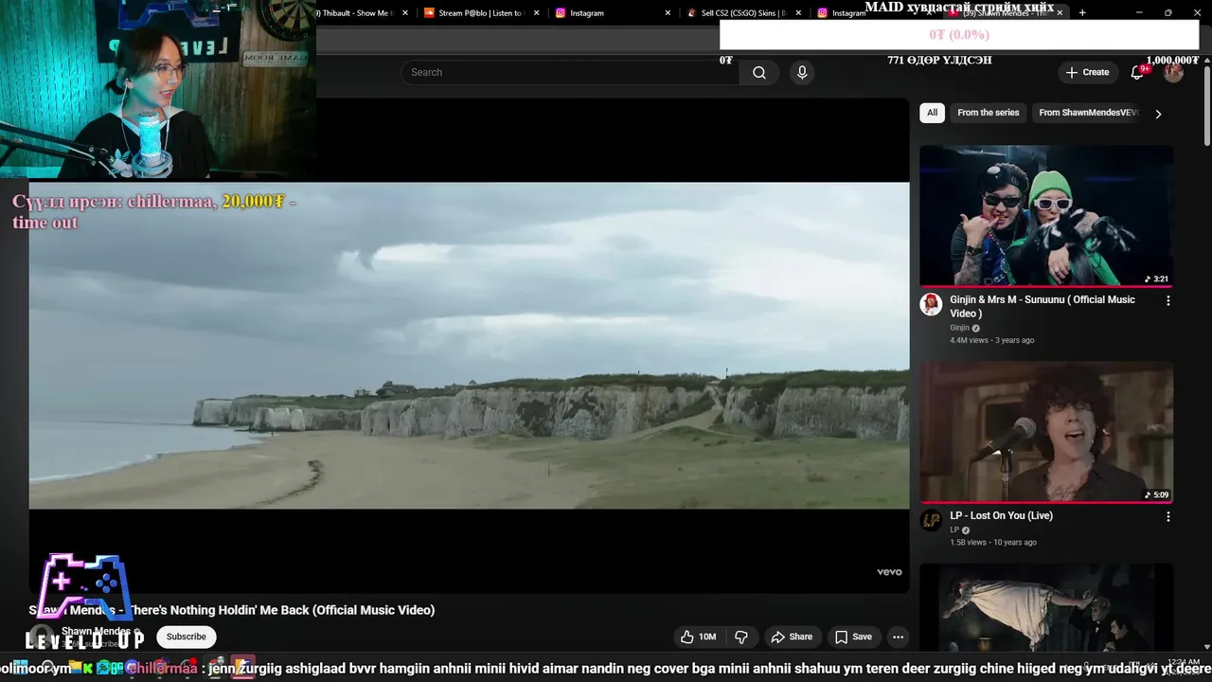Close the Thibault - Show Me tab
The image size is (1212, 682).
406,13
